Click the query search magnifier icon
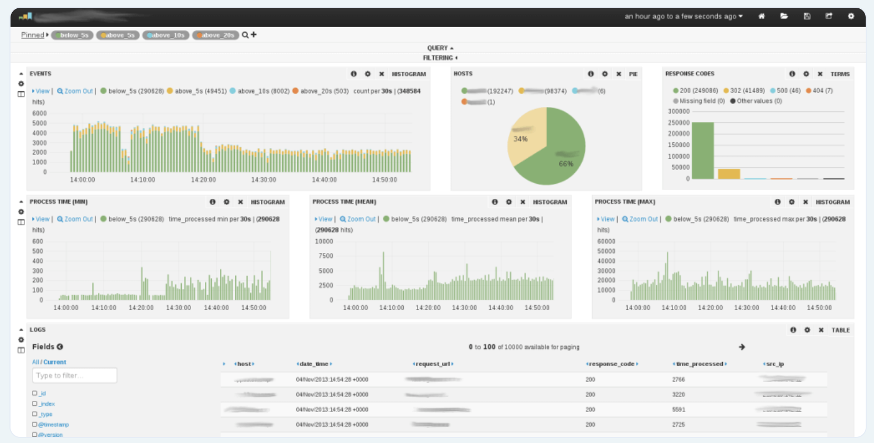The image size is (874, 443). point(245,35)
